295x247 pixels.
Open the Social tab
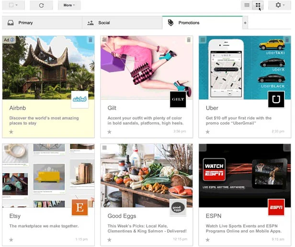pyautogui.click(x=103, y=23)
